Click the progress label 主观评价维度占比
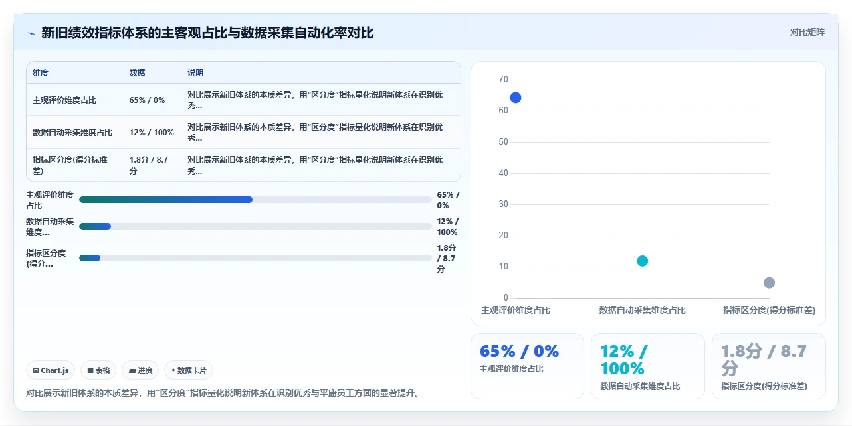 pyautogui.click(x=50, y=200)
